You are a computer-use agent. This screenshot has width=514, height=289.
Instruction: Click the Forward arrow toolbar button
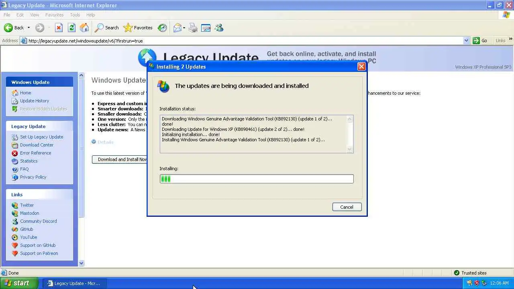[39, 28]
